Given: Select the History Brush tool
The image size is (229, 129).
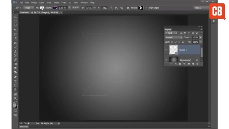Looking at the screenshot, I should 15,56.
